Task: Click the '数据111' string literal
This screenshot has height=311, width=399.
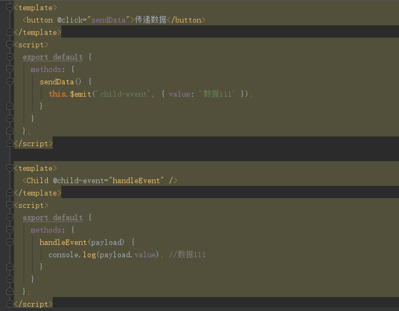Action: 217,94
